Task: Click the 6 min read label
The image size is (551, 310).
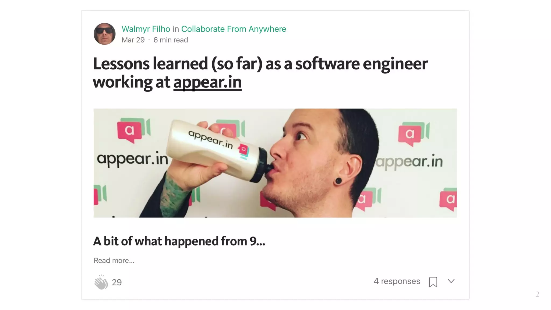Action: click(x=171, y=40)
